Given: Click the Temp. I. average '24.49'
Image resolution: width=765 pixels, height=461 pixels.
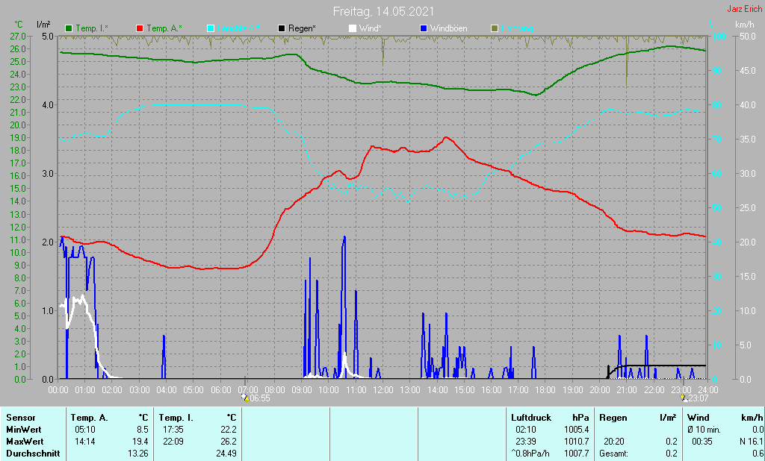Looking at the screenshot, I should tap(226, 454).
